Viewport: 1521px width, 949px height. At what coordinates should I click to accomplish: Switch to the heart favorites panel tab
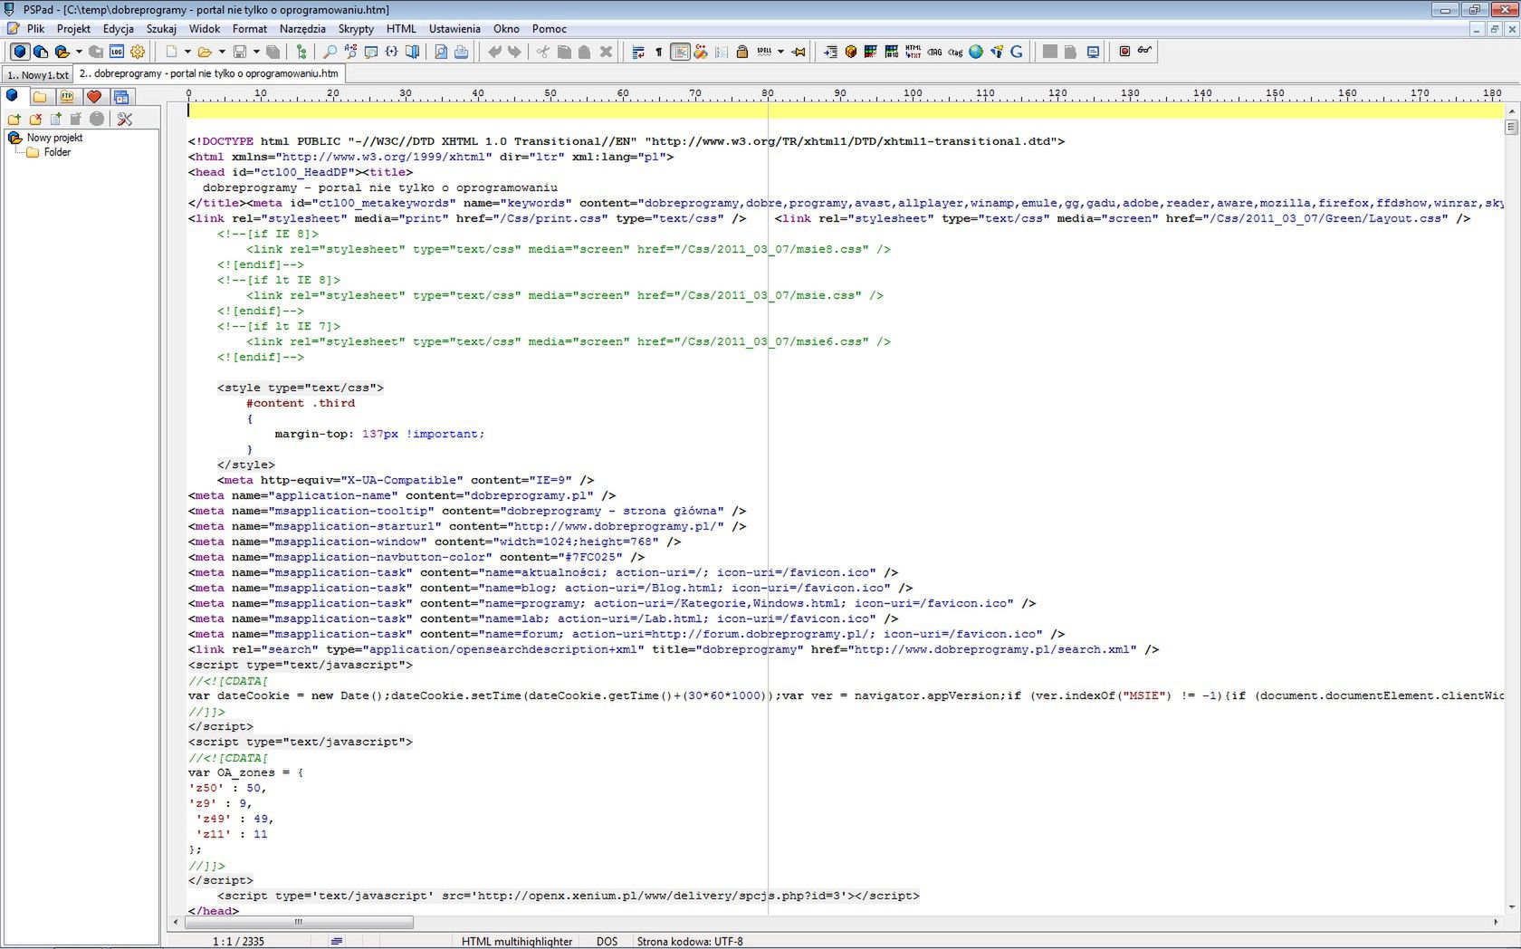point(94,96)
